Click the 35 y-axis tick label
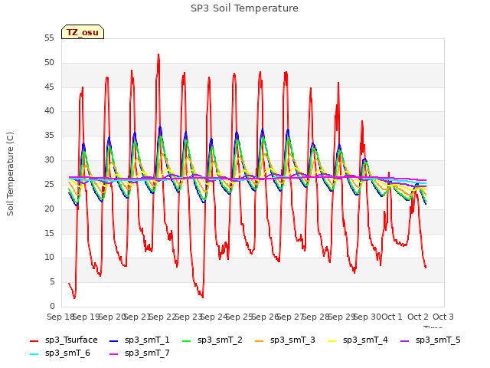Screen dimensions: 490x368 click(x=49, y=136)
